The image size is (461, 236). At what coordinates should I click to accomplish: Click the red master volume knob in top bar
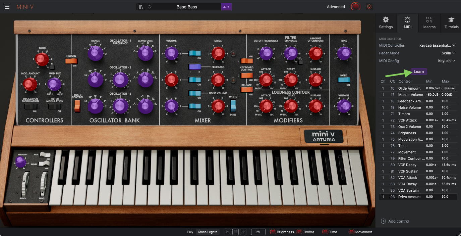(355, 7)
